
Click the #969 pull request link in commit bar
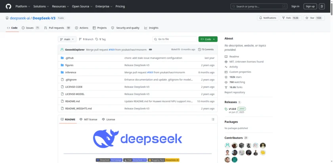pos(112,49)
